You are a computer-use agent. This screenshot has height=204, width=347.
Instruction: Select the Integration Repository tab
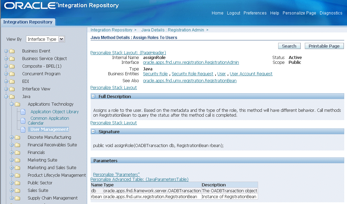click(28, 22)
